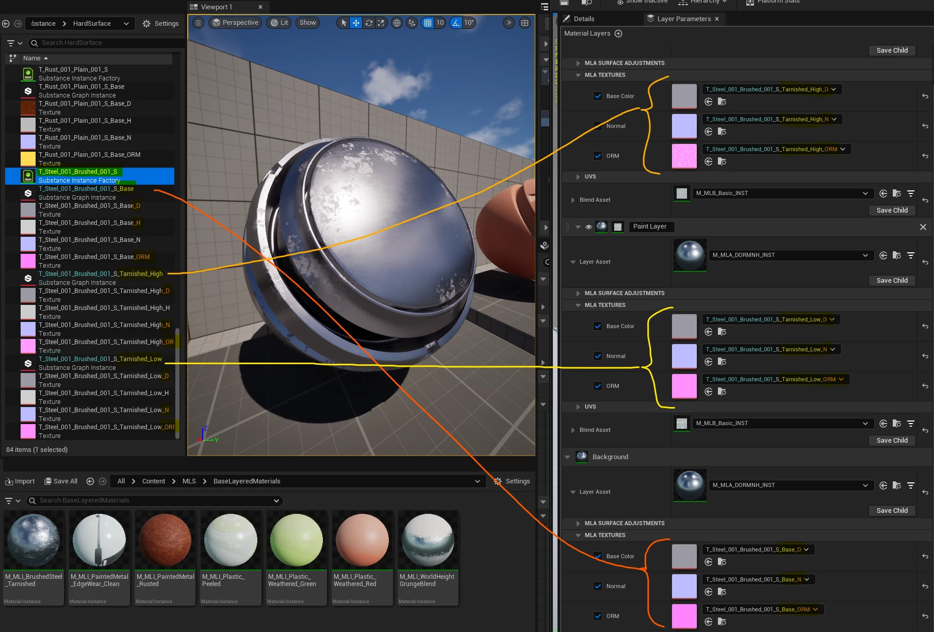The width and height of the screenshot is (934, 632).
Task: Open HardSurface browser Settings gear
Action: tap(160, 24)
